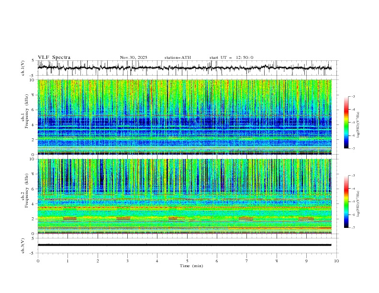Click the red burst near 1 minute in ch.2
The image size is (379, 293).
tap(69, 218)
